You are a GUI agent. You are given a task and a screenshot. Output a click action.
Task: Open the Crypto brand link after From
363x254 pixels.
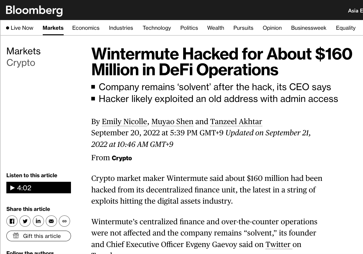122,158
